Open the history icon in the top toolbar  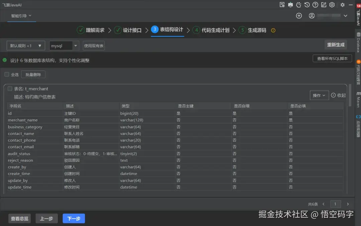307,5
